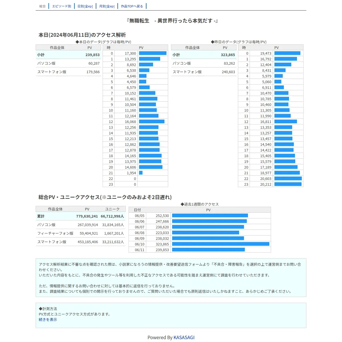This screenshot has height=342, width=342.
Task: Click today's subtotal value 239,853
Action: (x=93, y=55)
